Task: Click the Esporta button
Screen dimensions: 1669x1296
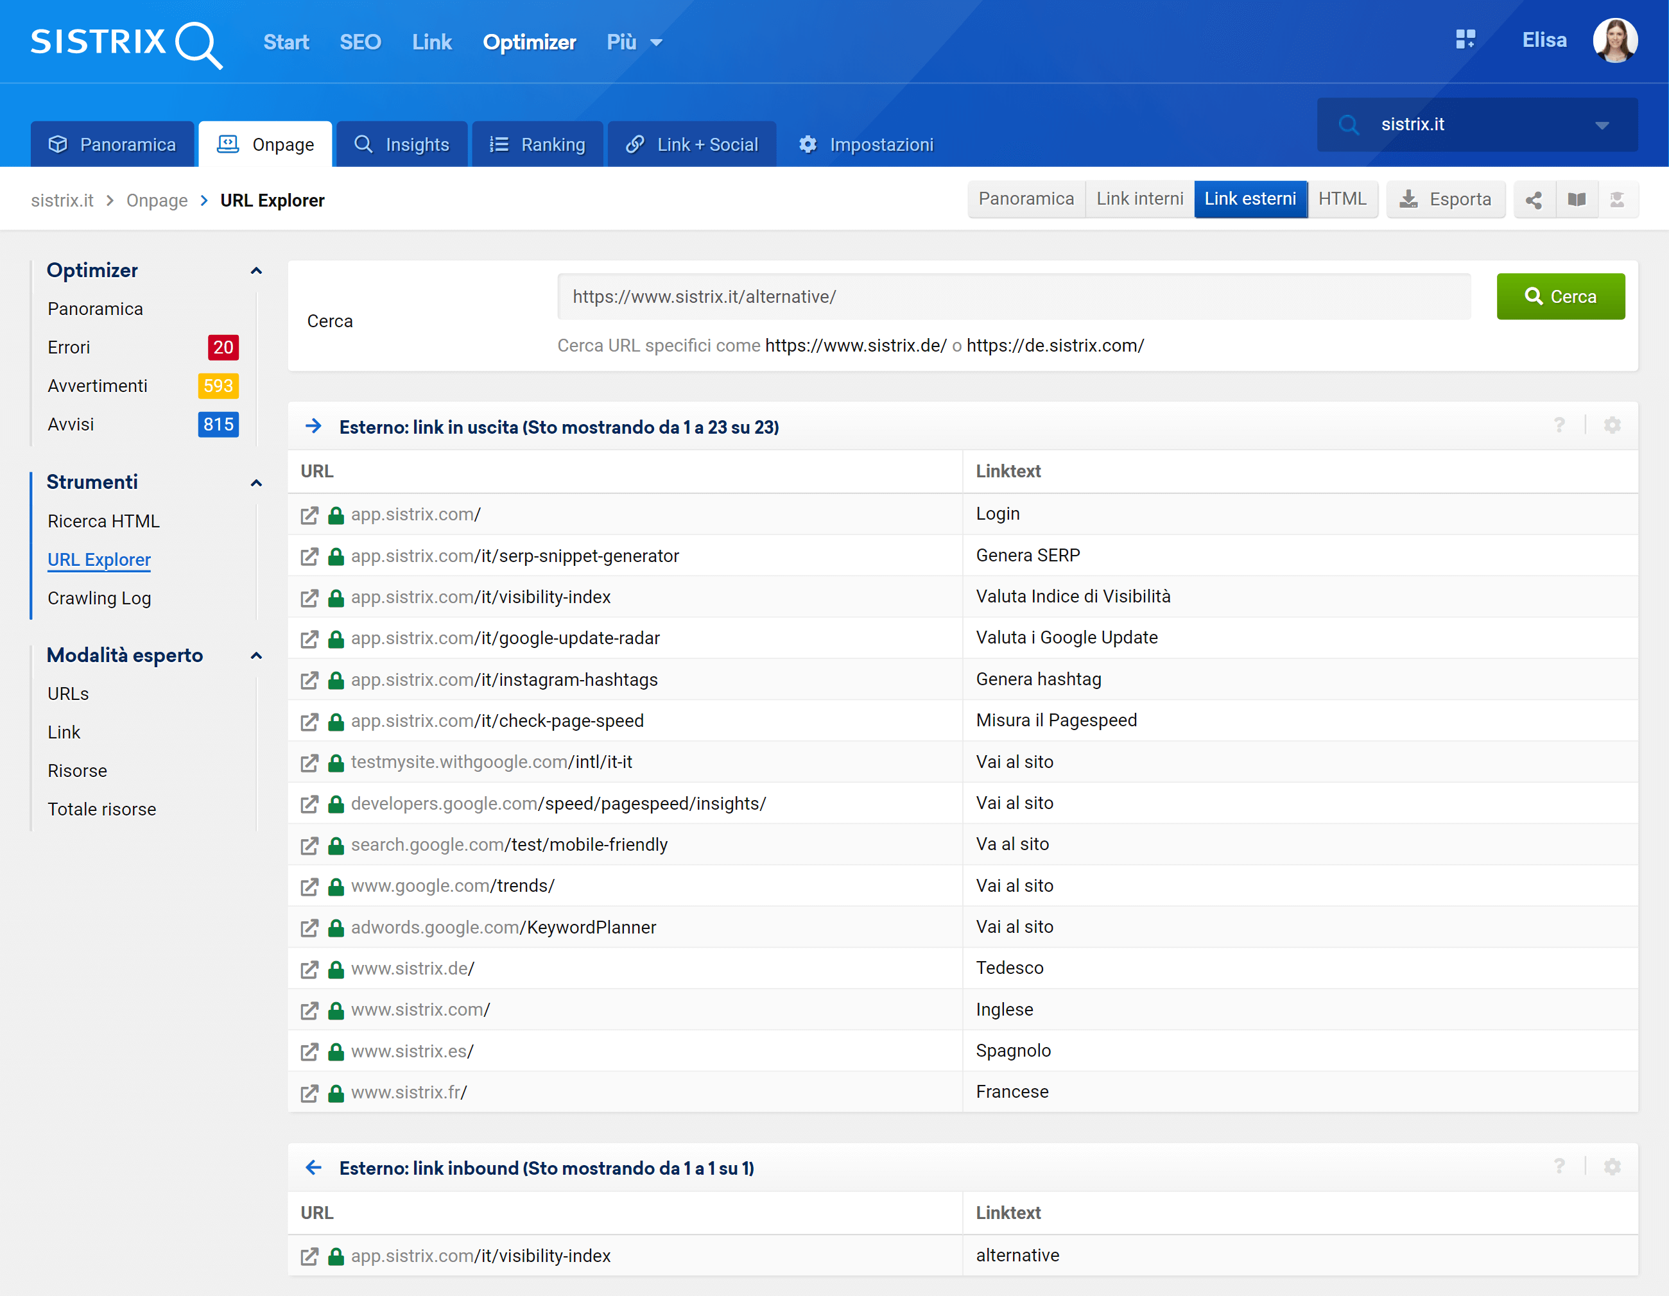Action: click(x=1444, y=200)
